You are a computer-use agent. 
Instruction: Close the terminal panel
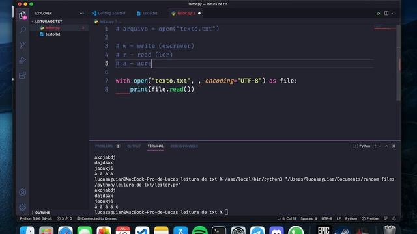pyautogui.click(x=394, y=146)
